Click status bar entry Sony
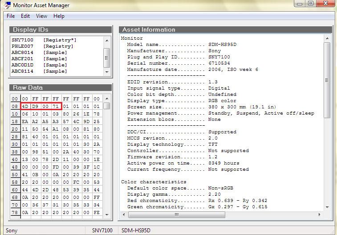337x235 pixels. coord(12,231)
